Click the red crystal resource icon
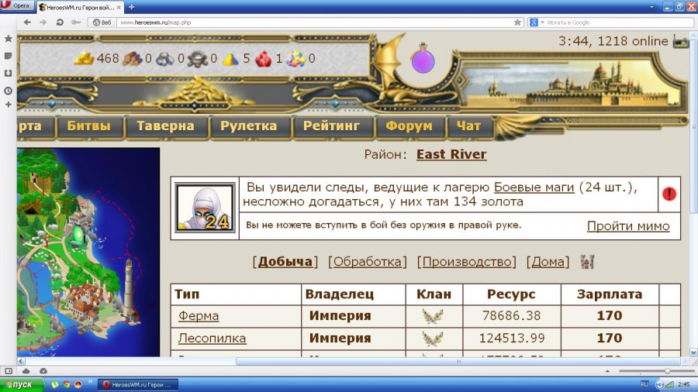Screen dimensions: 698x392 [x=264, y=59]
